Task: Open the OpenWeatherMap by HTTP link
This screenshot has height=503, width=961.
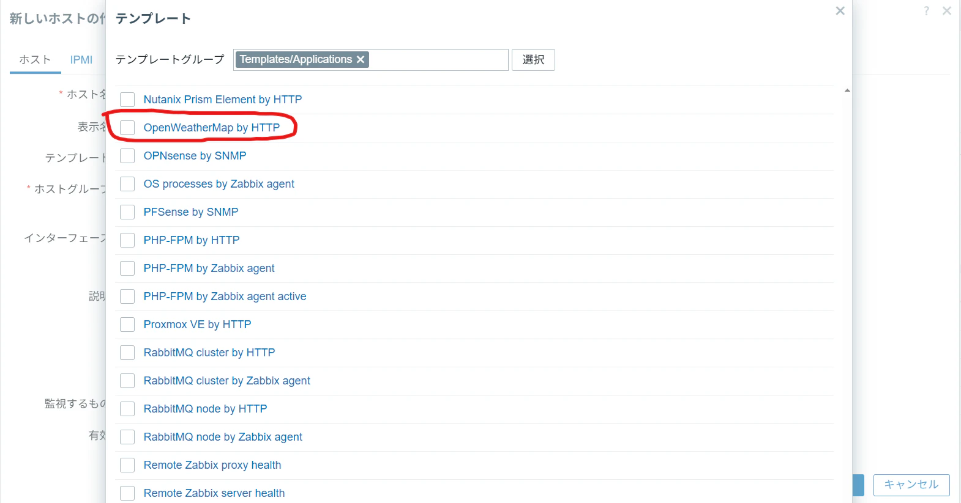Action: [x=212, y=128]
